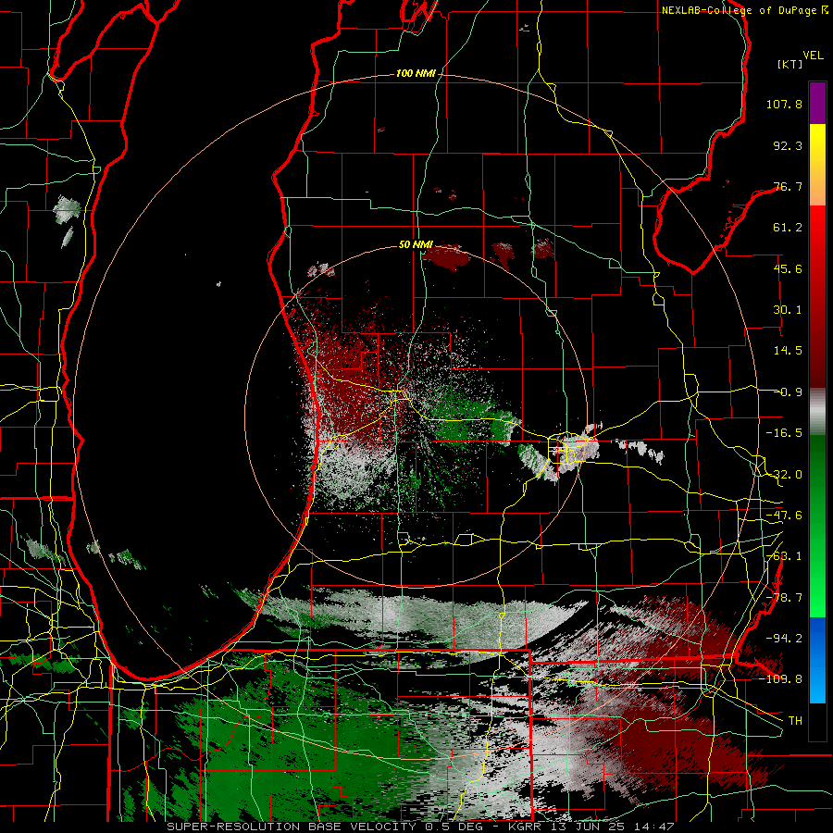Screen dimensions: 833x833
Task: Click the VEL legend title
Action: point(813,56)
